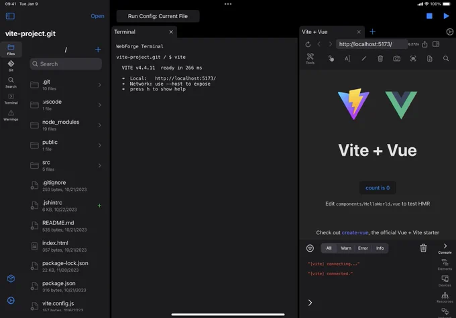Open the Search sidebar section

coord(11,82)
